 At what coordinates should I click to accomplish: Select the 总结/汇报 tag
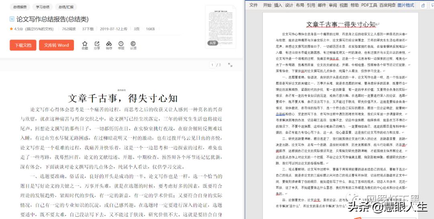coord(66,7)
